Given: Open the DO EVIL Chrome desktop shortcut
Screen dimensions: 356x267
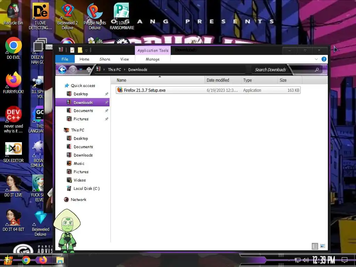Looking at the screenshot, I should (x=14, y=48).
